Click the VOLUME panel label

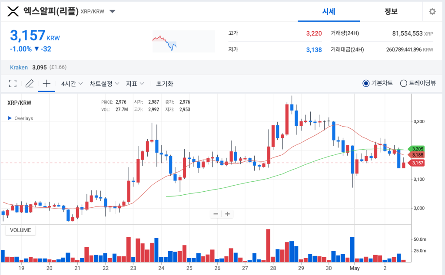[20, 230]
